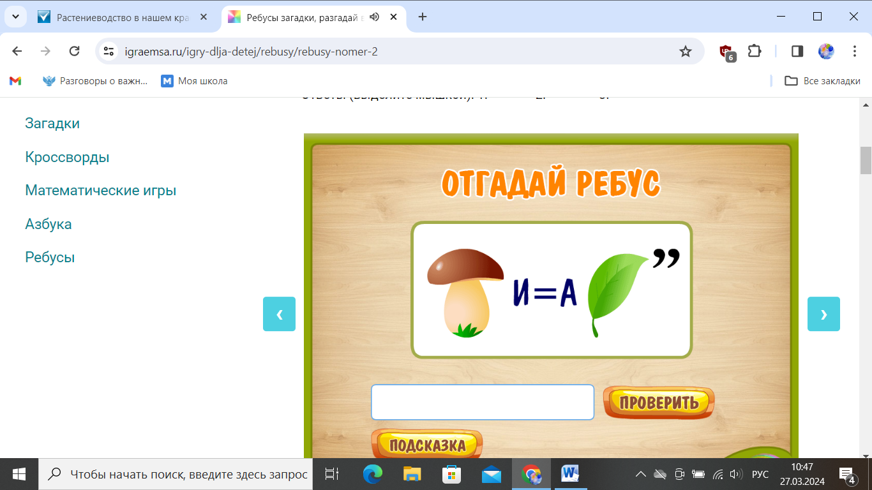872x490 pixels.
Task: Switch the РУС input language
Action: coord(760,474)
